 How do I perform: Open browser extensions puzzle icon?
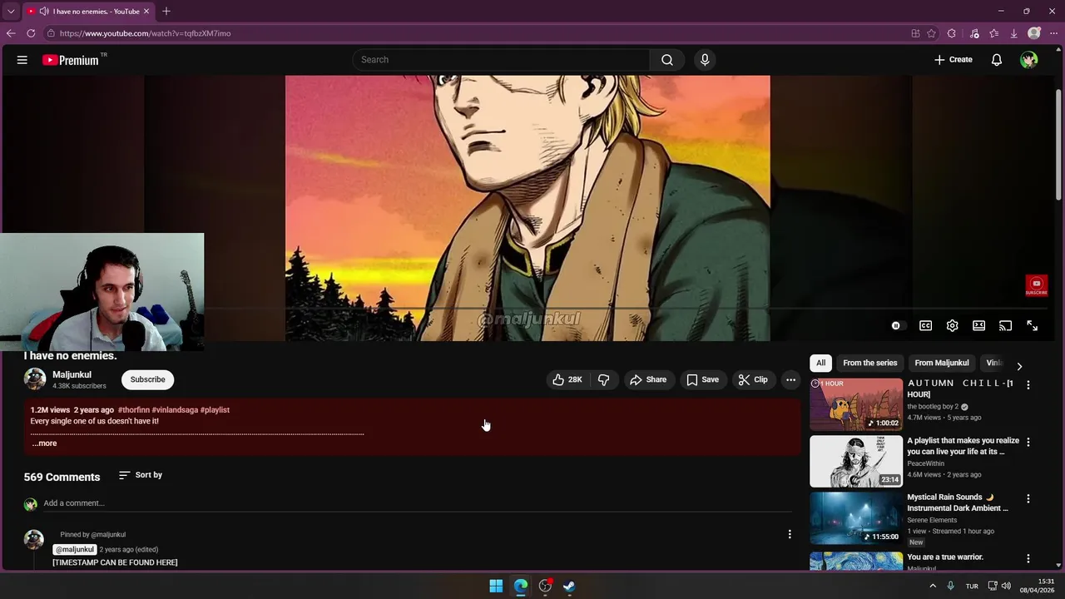(952, 33)
